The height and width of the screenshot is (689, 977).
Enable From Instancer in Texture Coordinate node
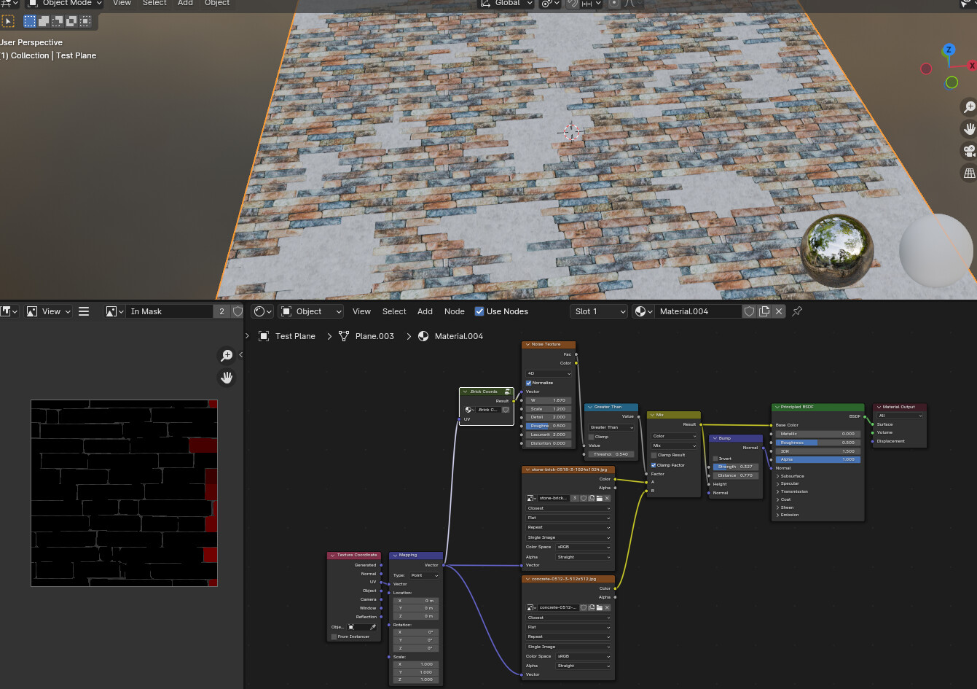tap(334, 637)
